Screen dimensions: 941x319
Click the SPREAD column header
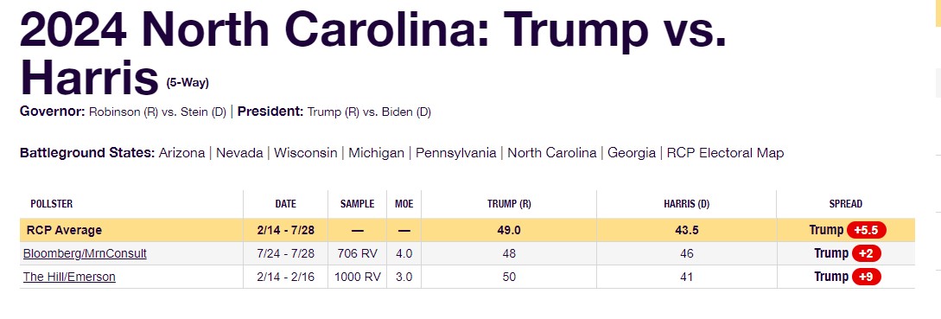coord(846,204)
